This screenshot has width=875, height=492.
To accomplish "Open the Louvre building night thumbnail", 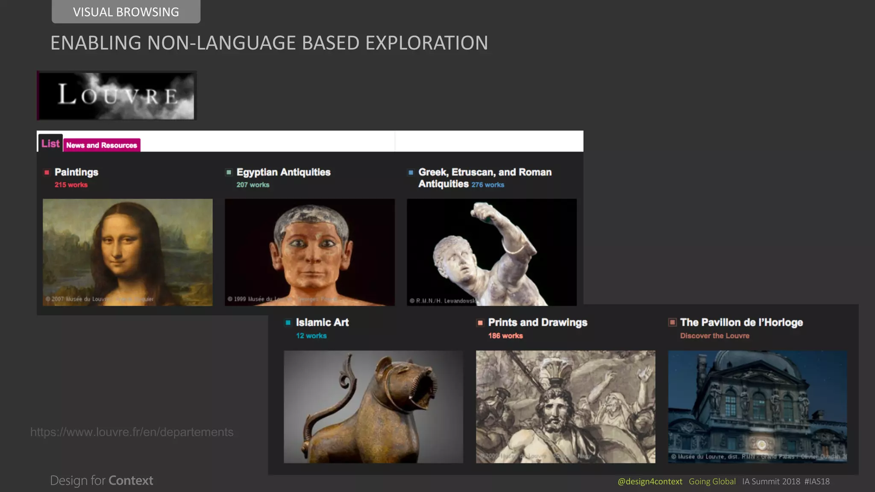I will click(x=758, y=407).
